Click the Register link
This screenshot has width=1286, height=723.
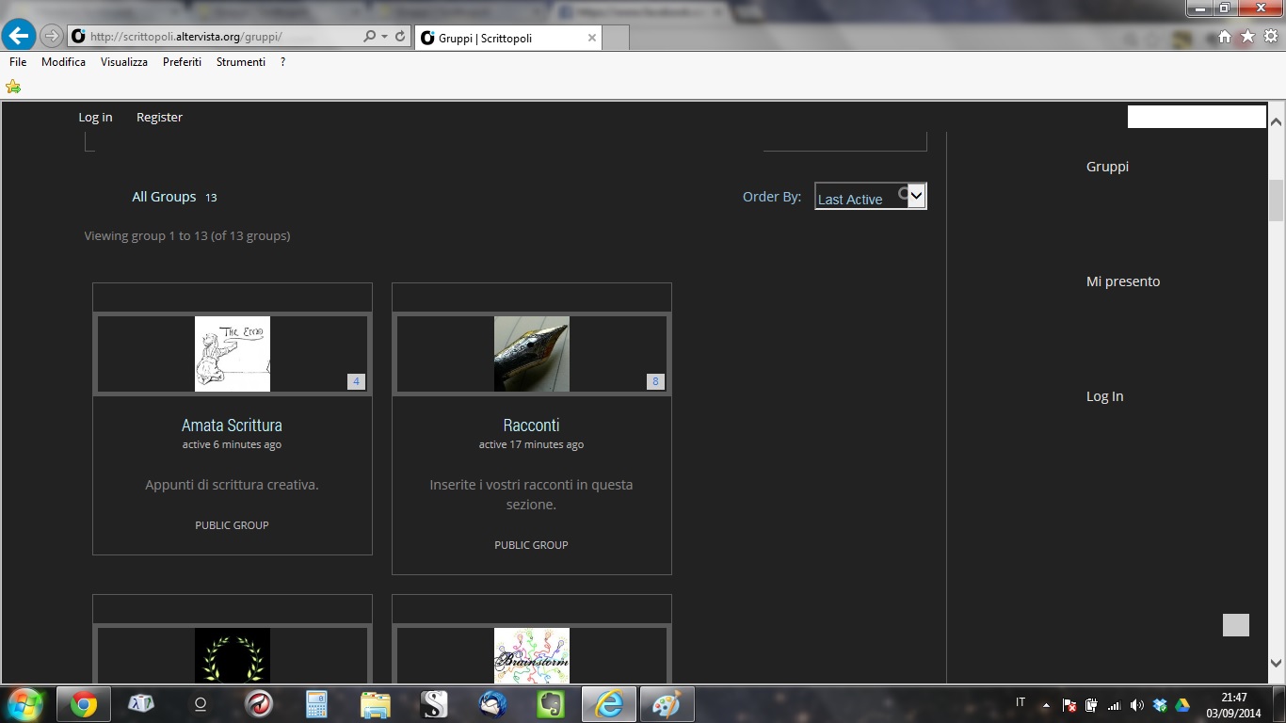coord(159,118)
